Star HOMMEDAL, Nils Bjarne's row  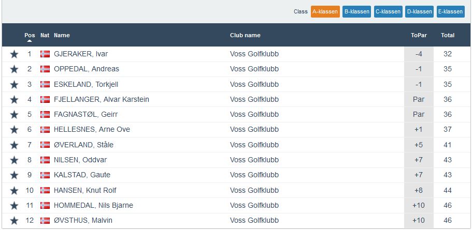point(14,205)
